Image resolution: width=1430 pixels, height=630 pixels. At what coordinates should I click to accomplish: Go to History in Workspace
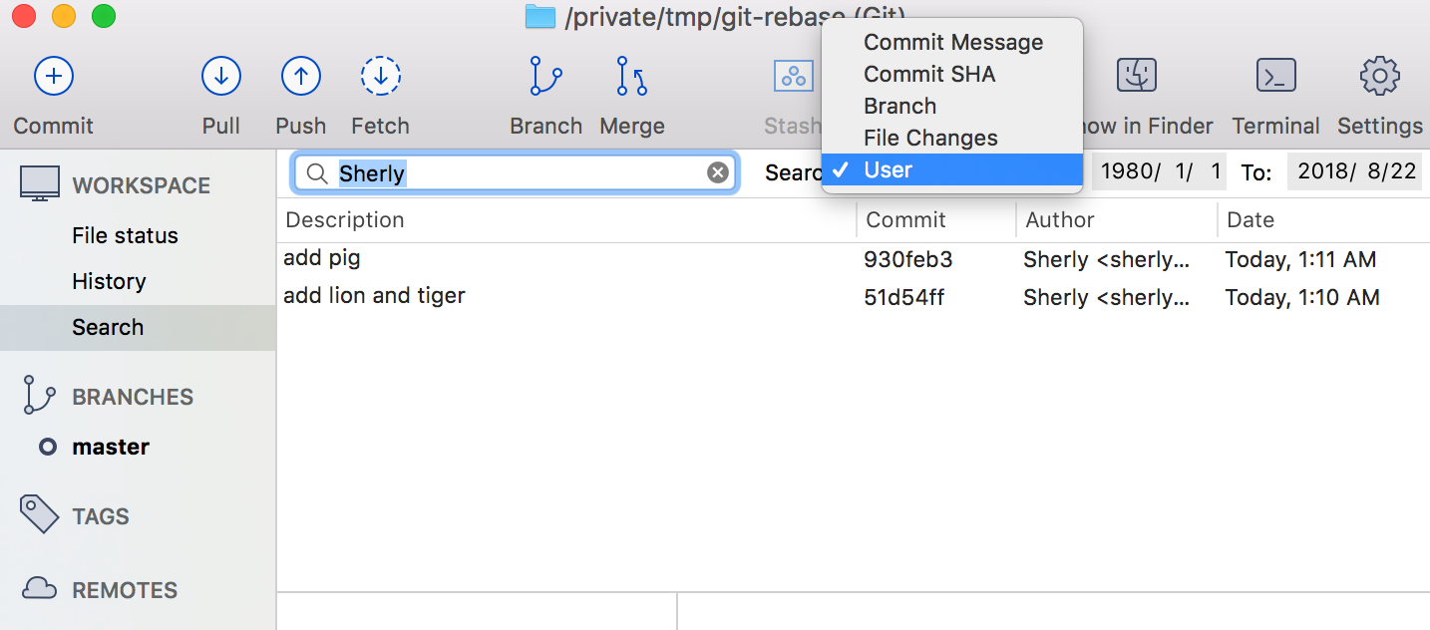click(109, 282)
